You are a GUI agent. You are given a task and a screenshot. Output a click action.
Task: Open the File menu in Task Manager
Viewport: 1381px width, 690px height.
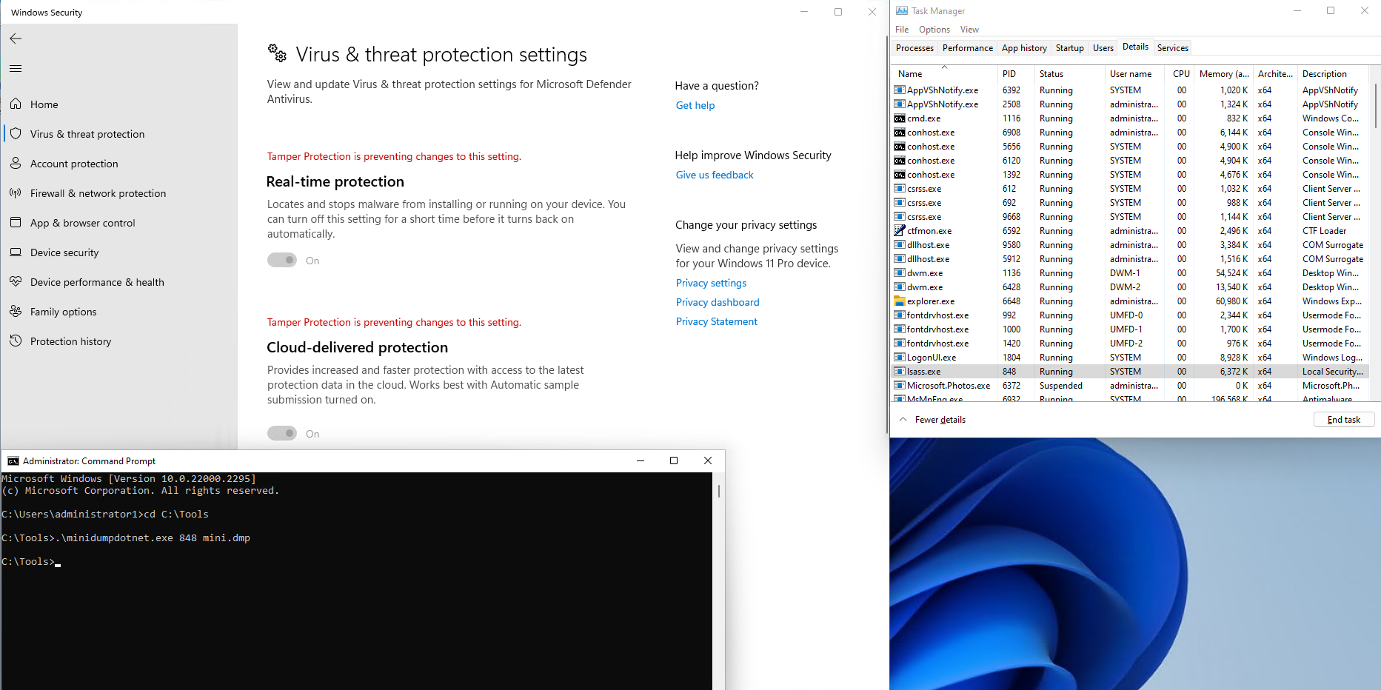pyautogui.click(x=902, y=30)
